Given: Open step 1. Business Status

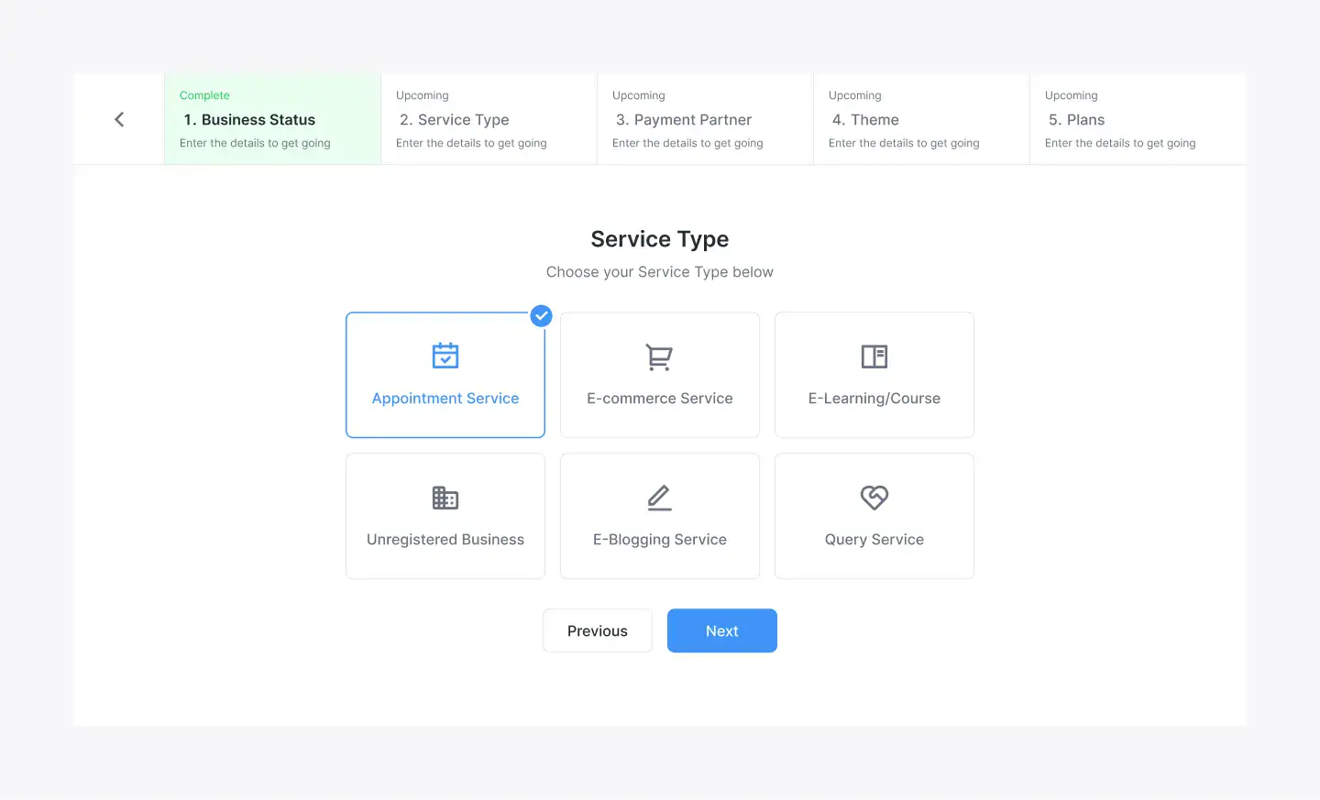Looking at the screenshot, I should (x=272, y=119).
